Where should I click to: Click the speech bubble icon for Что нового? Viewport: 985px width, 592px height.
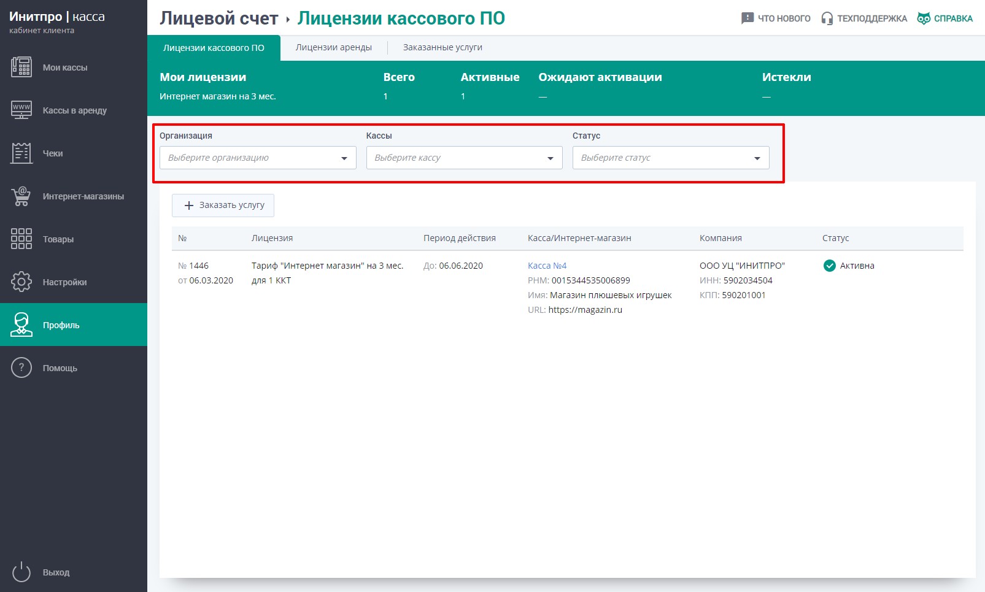click(747, 18)
